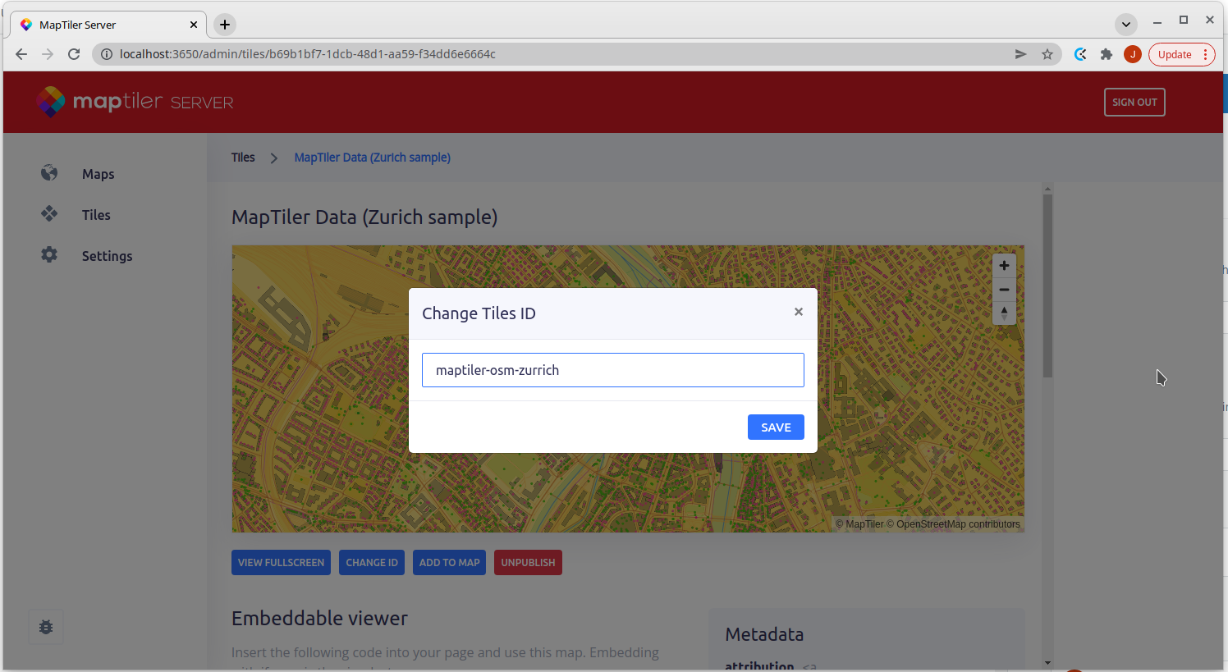Reload the page in browser
This screenshot has width=1228, height=672.
[x=74, y=54]
